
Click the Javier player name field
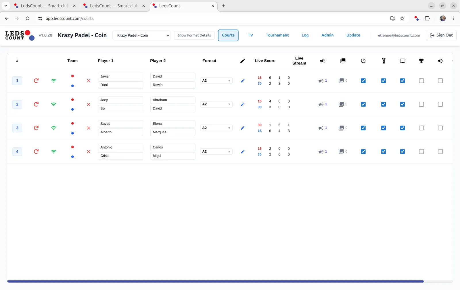click(120, 76)
